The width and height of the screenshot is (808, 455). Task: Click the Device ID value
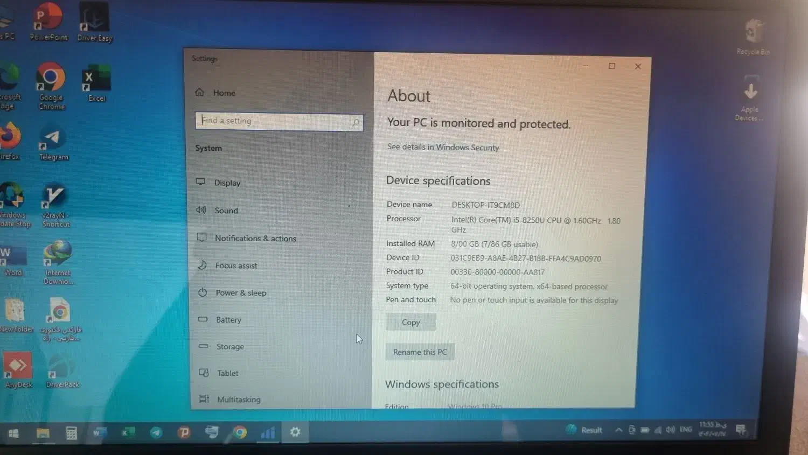(x=525, y=258)
